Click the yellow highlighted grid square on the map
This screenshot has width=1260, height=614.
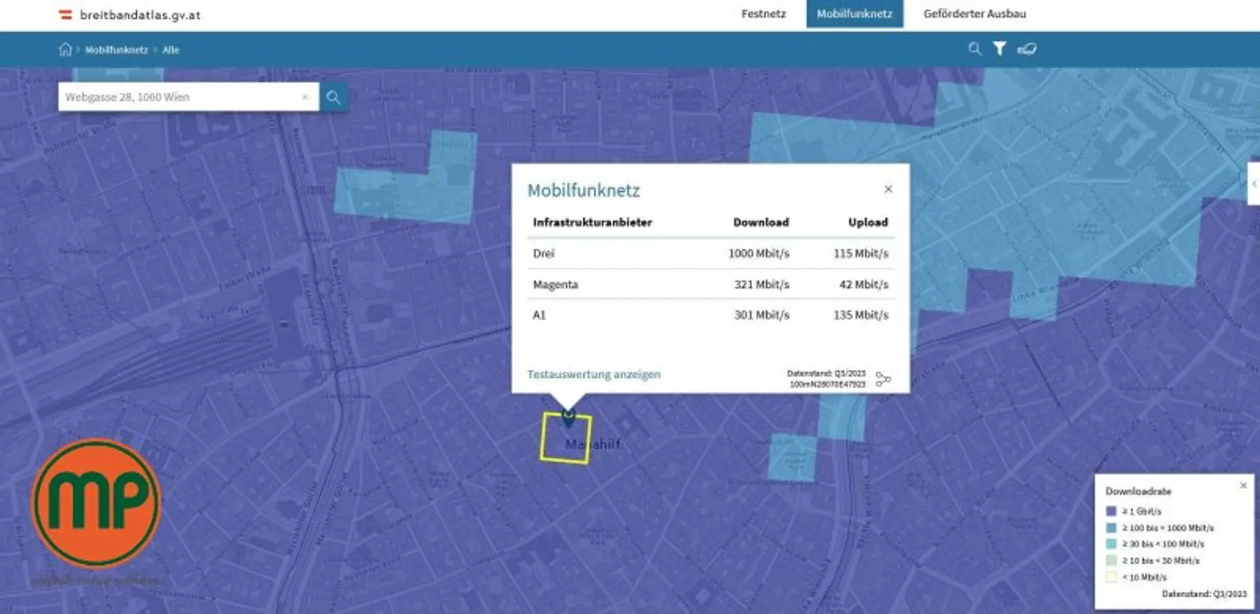[566, 438]
